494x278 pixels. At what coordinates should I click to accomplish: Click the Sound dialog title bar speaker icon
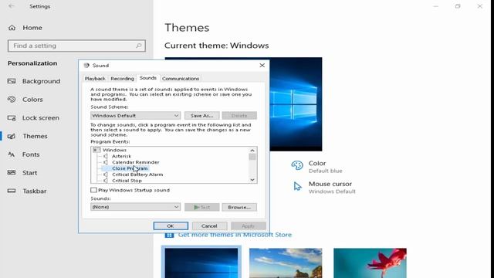pos(86,65)
